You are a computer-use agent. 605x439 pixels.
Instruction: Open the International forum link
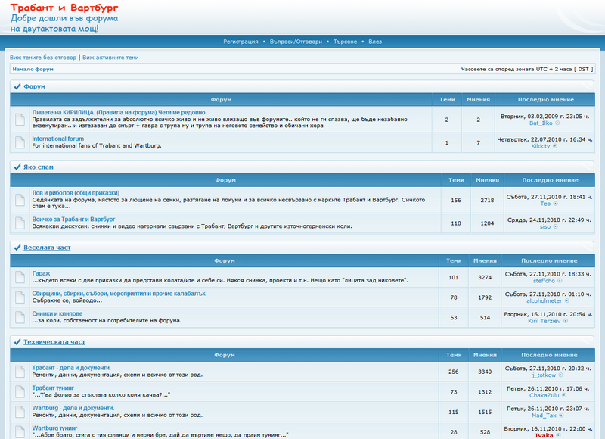pyautogui.click(x=58, y=139)
